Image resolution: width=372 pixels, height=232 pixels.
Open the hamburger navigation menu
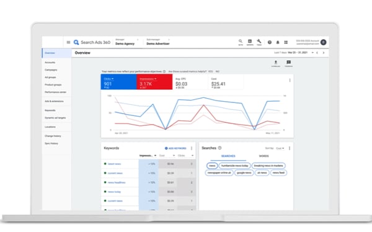coord(68,42)
